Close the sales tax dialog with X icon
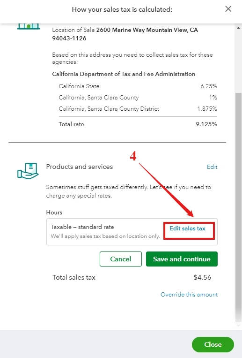 pyautogui.click(x=228, y=9)
